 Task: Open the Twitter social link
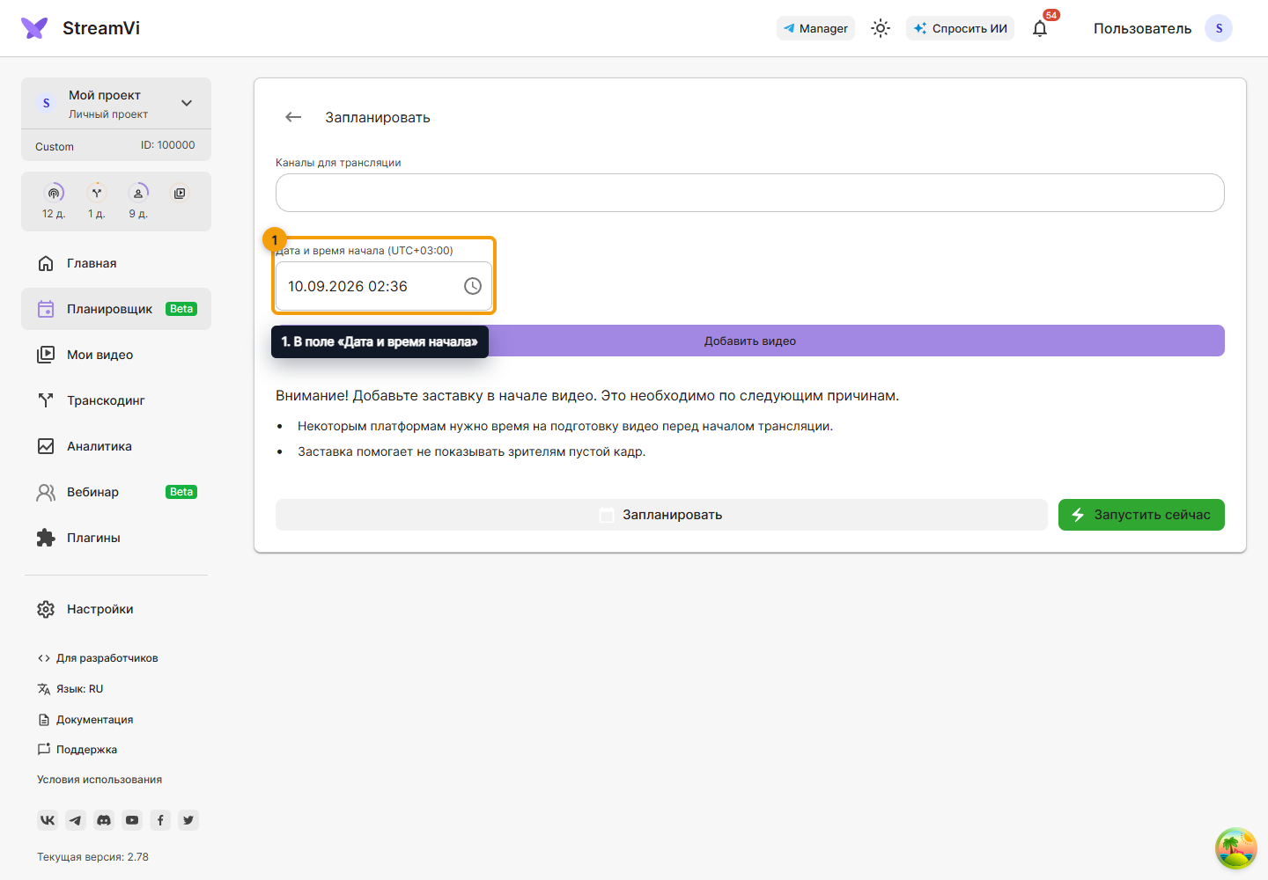(188, 820)
